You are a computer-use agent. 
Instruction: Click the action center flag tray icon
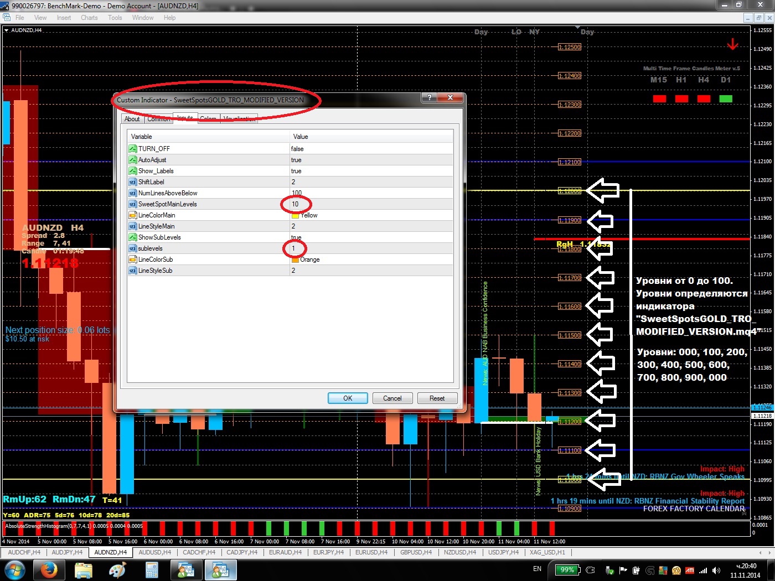tap(623, 570)
